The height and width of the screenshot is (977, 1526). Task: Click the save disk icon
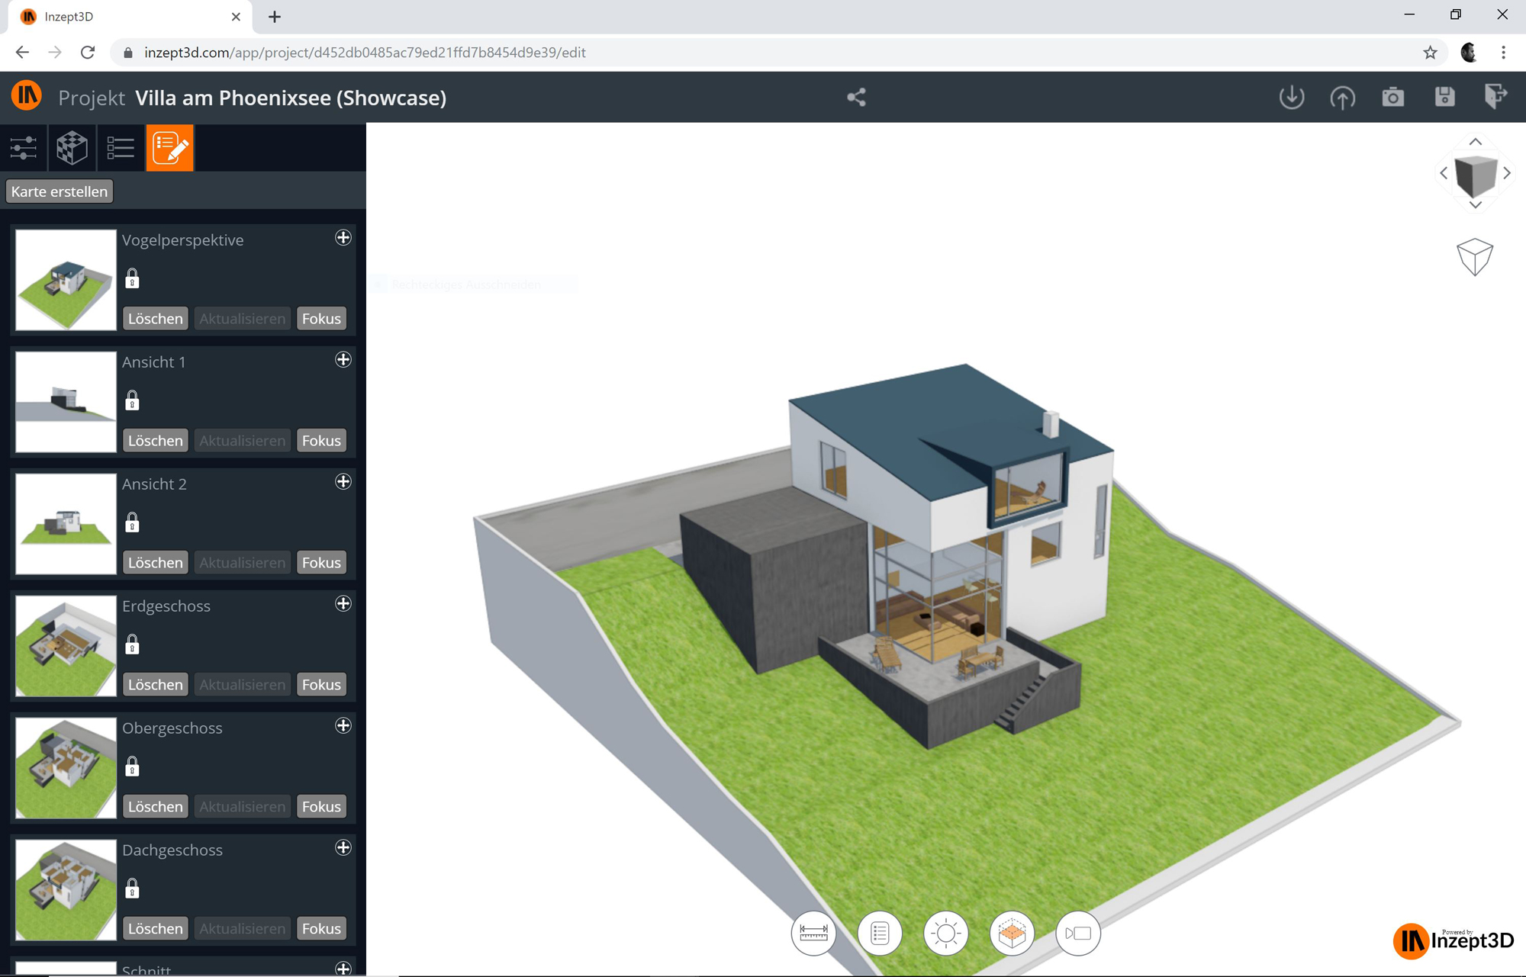[1444, 97]
